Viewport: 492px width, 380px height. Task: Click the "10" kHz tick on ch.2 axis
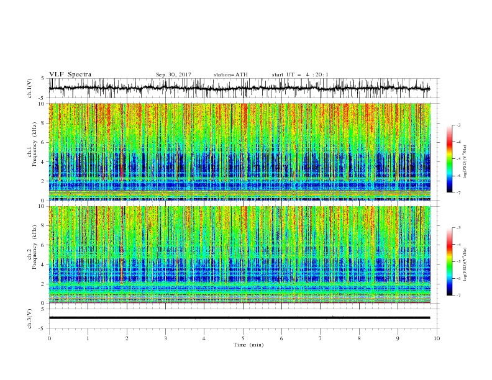42,206
